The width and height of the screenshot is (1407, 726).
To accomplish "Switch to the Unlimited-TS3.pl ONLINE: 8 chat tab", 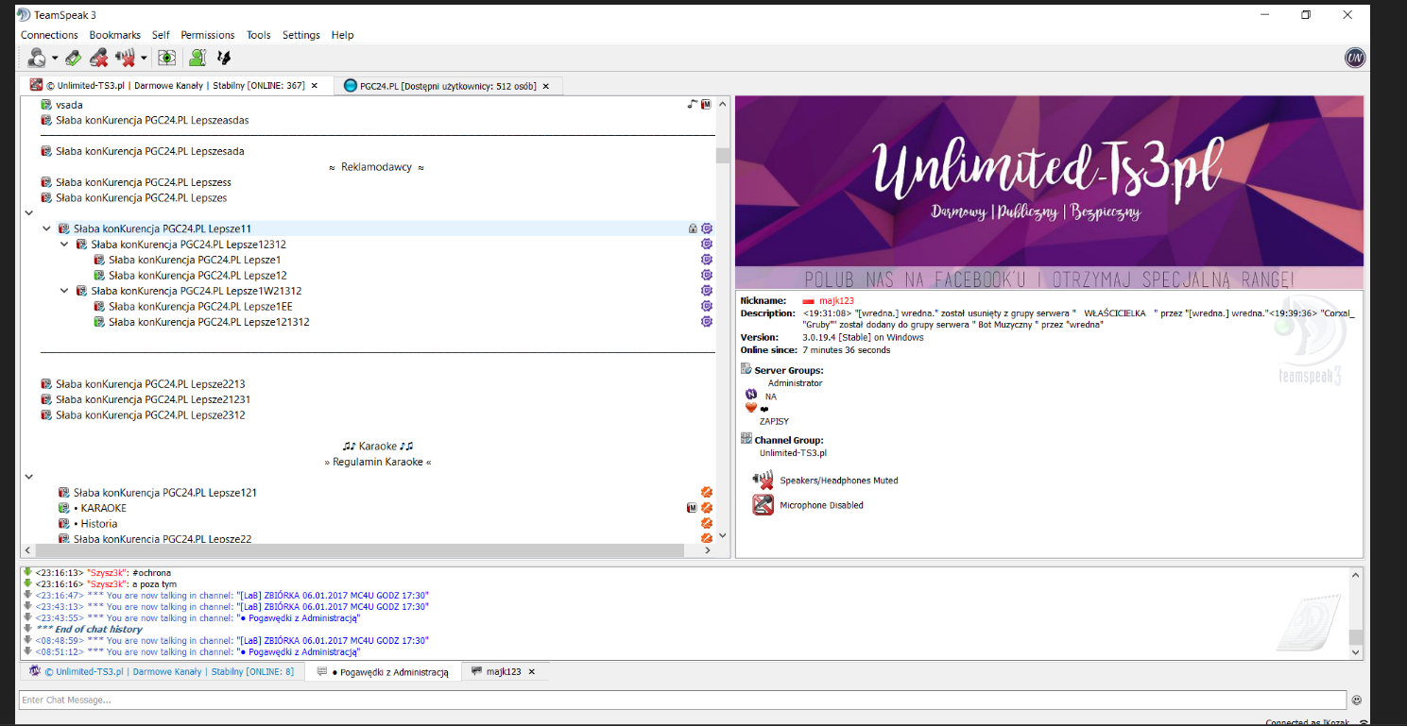I will [x=162, y=671].
